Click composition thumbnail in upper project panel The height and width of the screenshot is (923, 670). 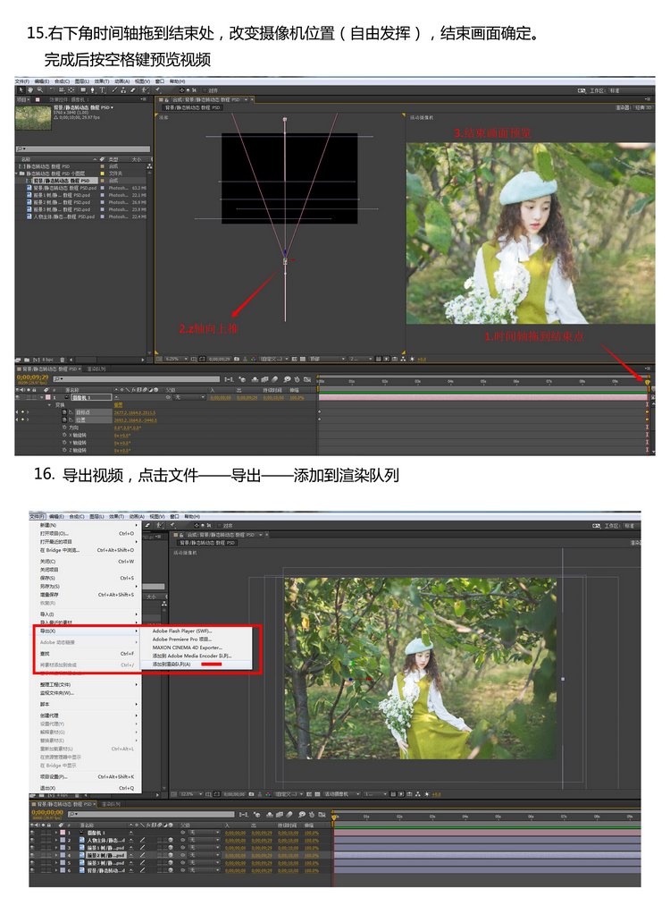33,118
